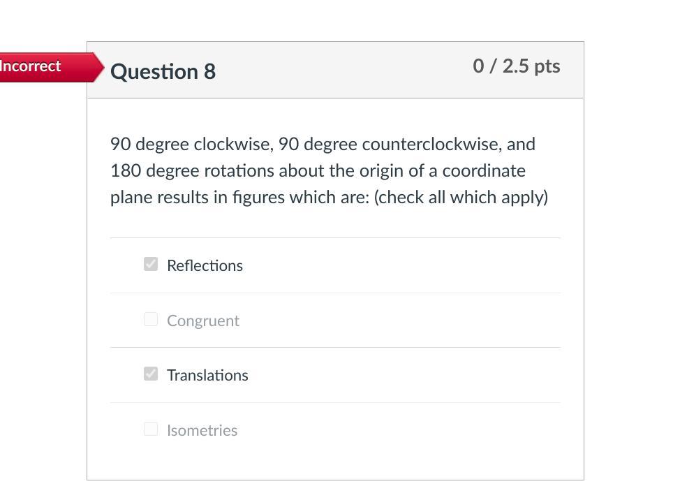Image resolution: width=680 pixels, height=500 pixels.
Task: Click 'plane results in figures' text
Action: [x=198, y=198]
